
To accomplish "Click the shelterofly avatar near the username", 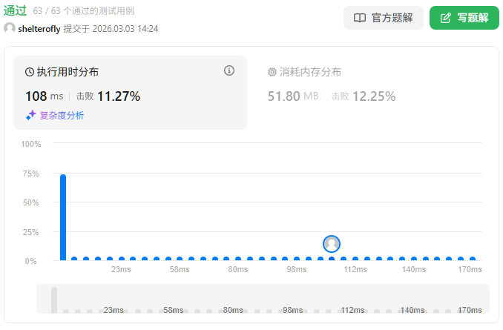I will coord(10,28).
